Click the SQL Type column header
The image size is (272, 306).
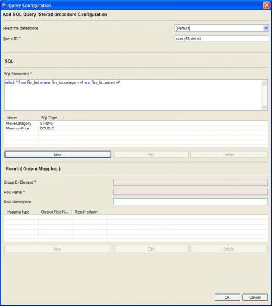click(x=51, y=118)
